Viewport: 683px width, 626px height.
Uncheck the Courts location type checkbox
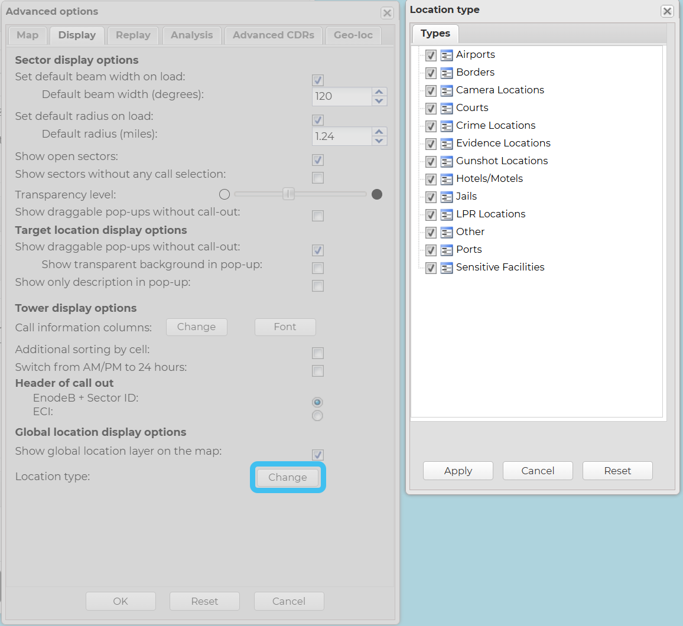pyautogui.click(x=431, y=109)
